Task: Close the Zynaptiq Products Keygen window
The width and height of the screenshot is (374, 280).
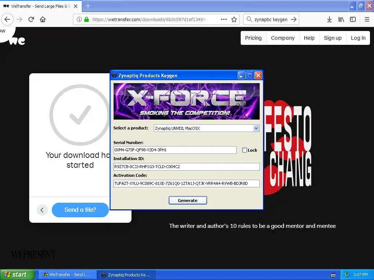Action: (x=258, y=75)
